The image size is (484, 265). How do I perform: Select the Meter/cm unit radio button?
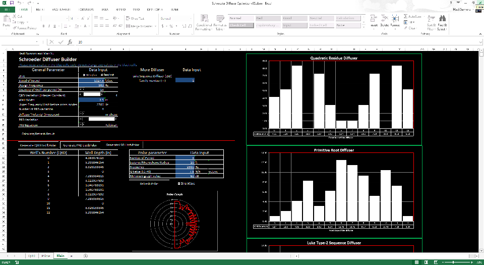pos(90,75)
